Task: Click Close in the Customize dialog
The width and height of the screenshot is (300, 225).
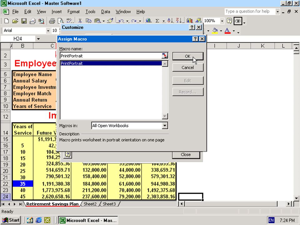Action: pyautogui.click(x=186, y=155)
